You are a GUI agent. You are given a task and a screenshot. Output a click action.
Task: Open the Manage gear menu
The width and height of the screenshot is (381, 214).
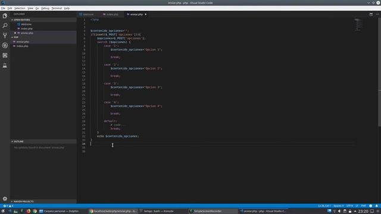click(x=5, y=199)
